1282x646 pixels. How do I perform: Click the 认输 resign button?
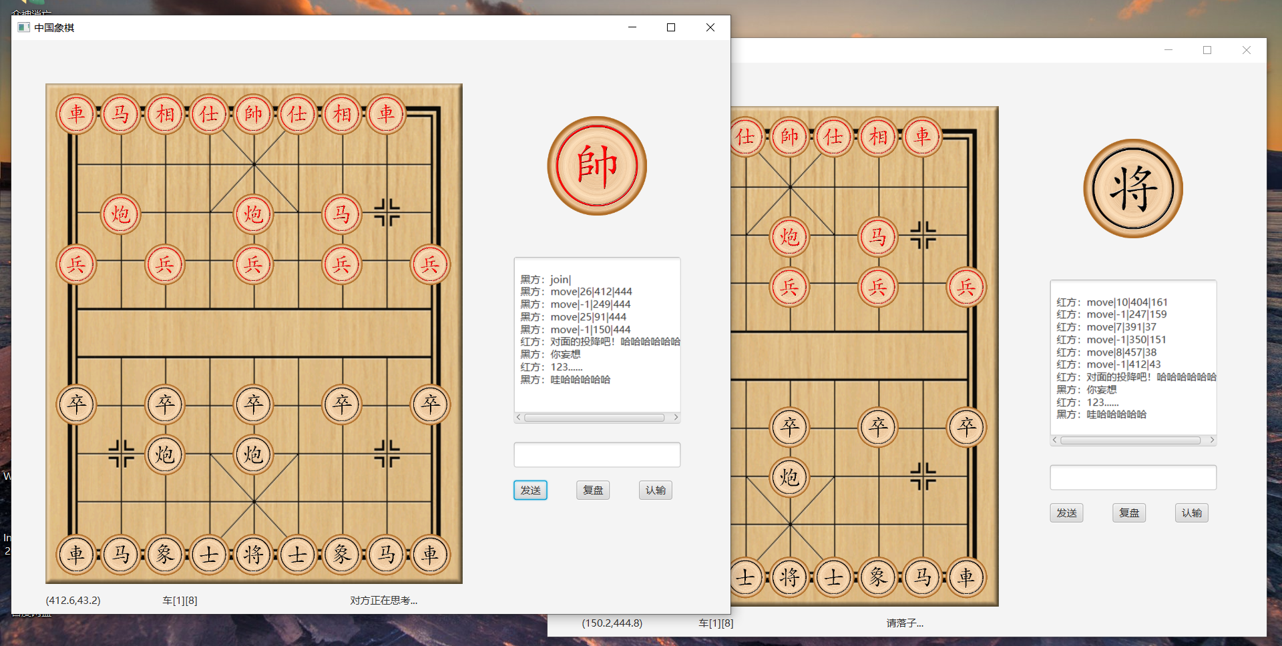click(x=655, y=490)
